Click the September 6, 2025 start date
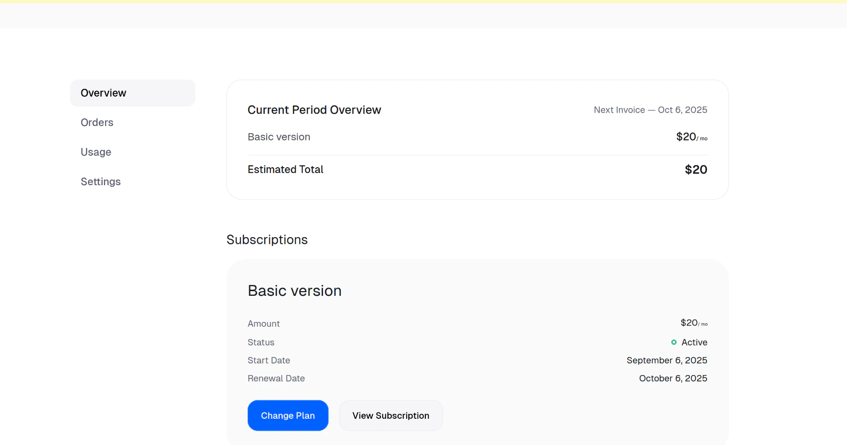The image size is (847, 445). [667, 361]
